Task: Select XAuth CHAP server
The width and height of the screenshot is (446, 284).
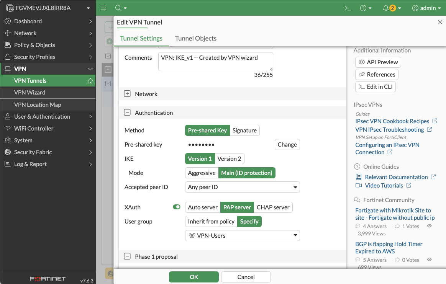Action: pyautogui.click(x=273, y=207)
